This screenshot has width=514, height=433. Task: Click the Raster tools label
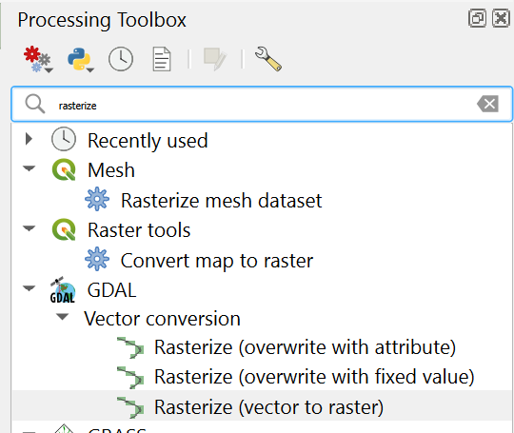139,230
